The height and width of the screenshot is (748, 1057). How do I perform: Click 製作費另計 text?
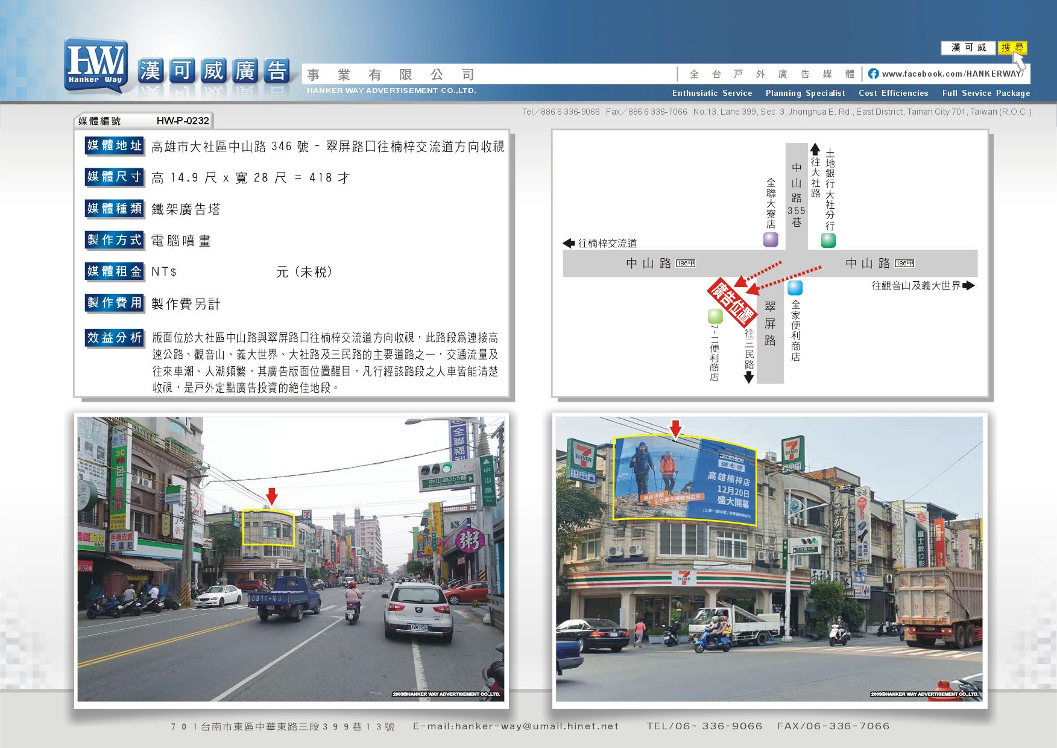186,304
